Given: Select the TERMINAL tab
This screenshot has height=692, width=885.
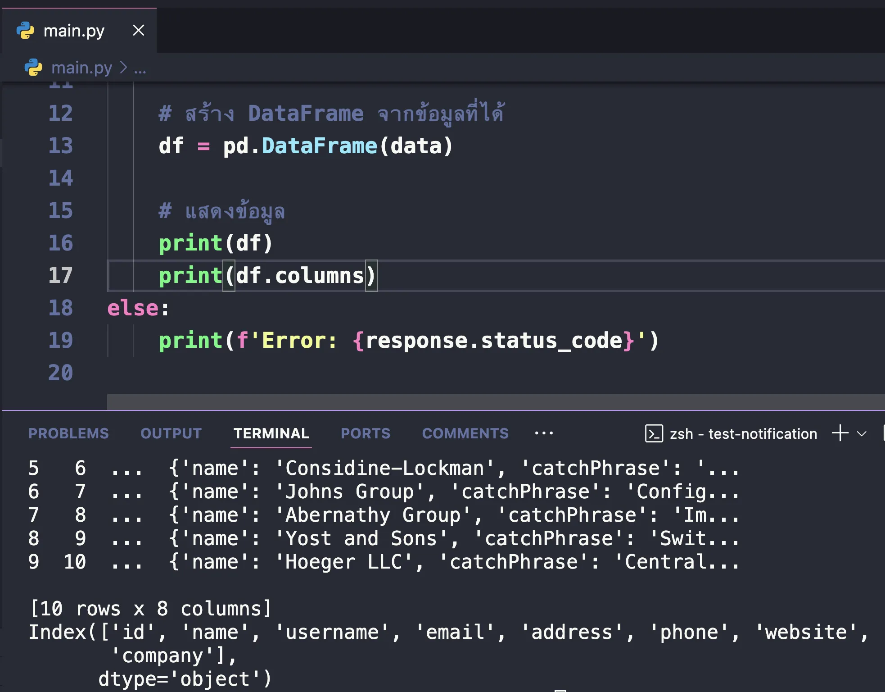Looking at the screenshot, I should click(x=271, y=432).
